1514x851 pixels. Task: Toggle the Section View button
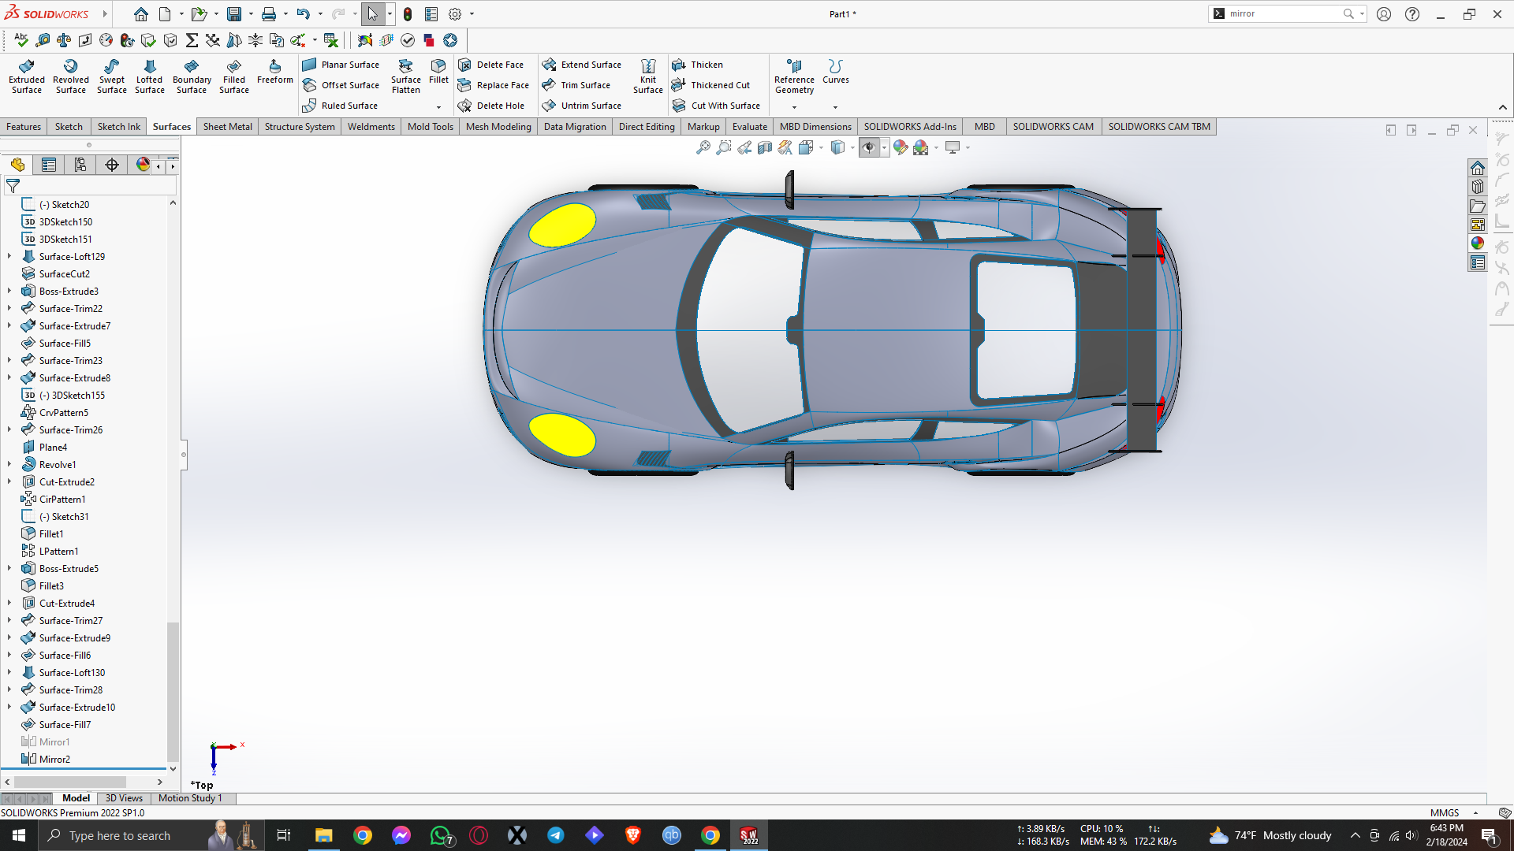(x=764, y=147)
